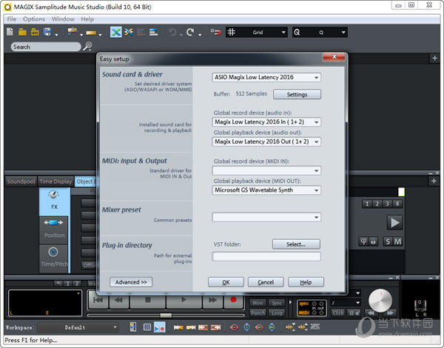Toggle the Punch recording button
Viewport: 444px width, 348px height.
pyautogui.click(x=258, y=313)
